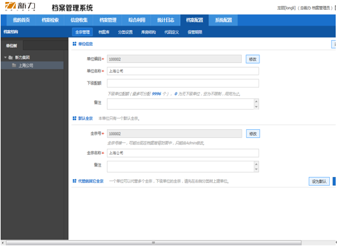
Task: Click the grid icon beside 代管的其它全宗
Action: [x=74, y=181]
